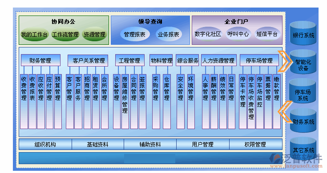327x173 pixels.
Task: Select 权限管理 in bottom bar
Action: click(256, 144)
